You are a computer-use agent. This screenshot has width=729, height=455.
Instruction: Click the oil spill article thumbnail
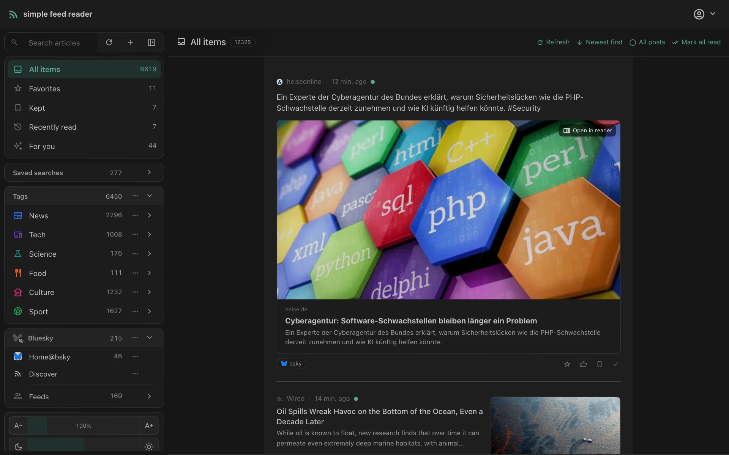click(555, 425)
